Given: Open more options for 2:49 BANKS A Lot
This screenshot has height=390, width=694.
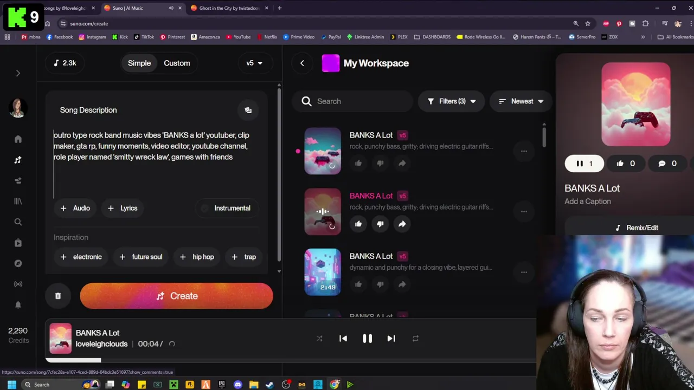Looking at the screenshot, I should click(524, 272).
